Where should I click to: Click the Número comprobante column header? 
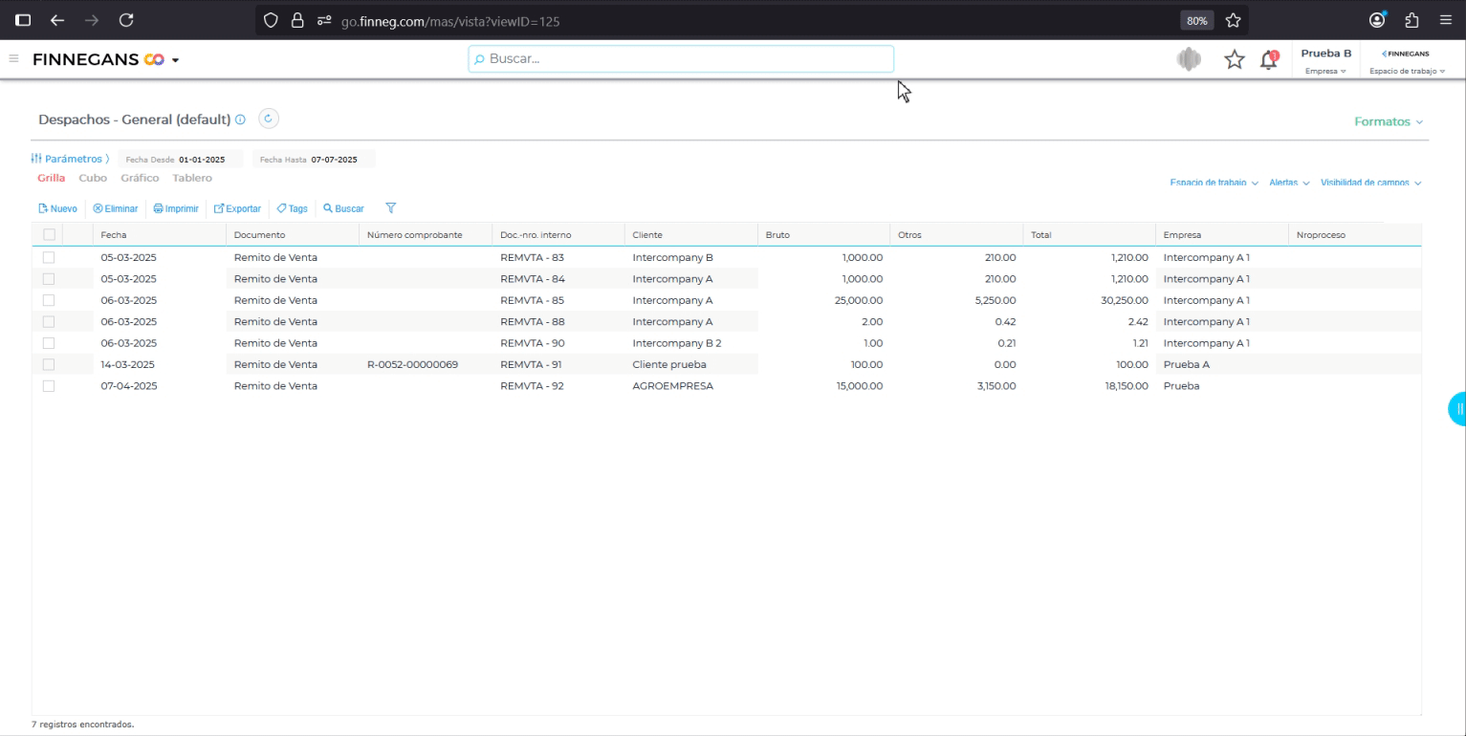(425, 235)
